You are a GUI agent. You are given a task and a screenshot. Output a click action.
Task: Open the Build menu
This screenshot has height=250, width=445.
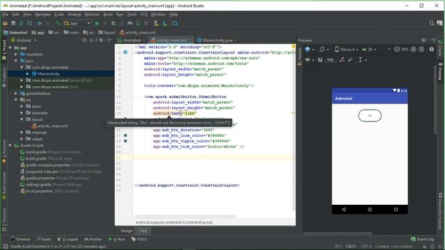108,14
